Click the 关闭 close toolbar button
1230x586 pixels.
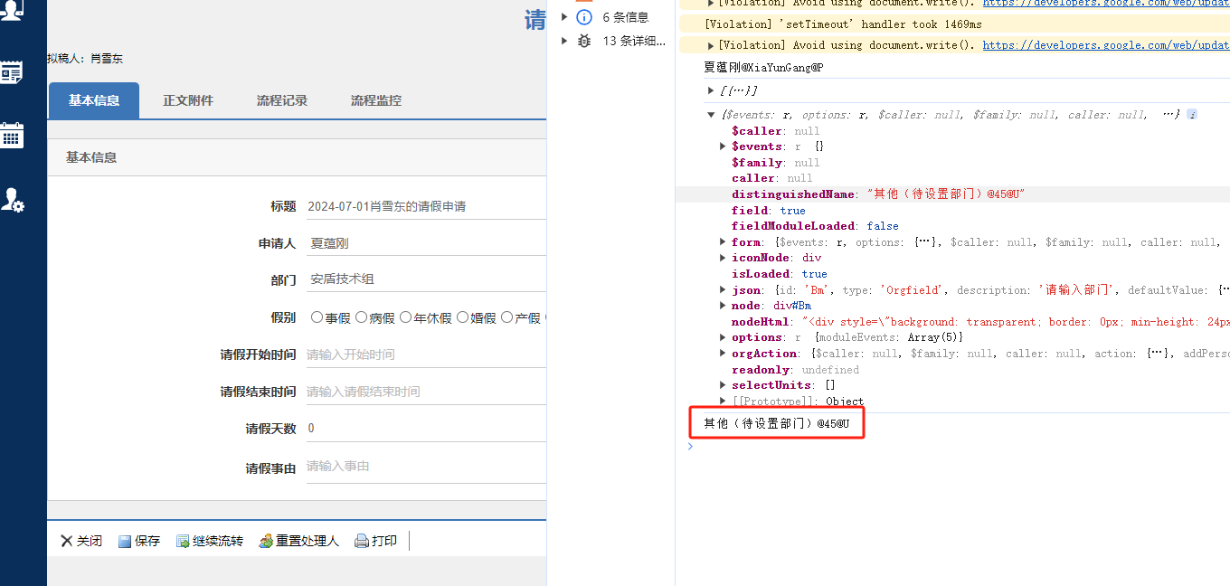[81, 541]
